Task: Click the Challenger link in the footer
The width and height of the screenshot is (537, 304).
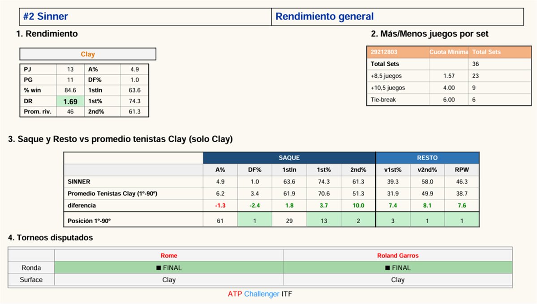Action: pos(262,294)
